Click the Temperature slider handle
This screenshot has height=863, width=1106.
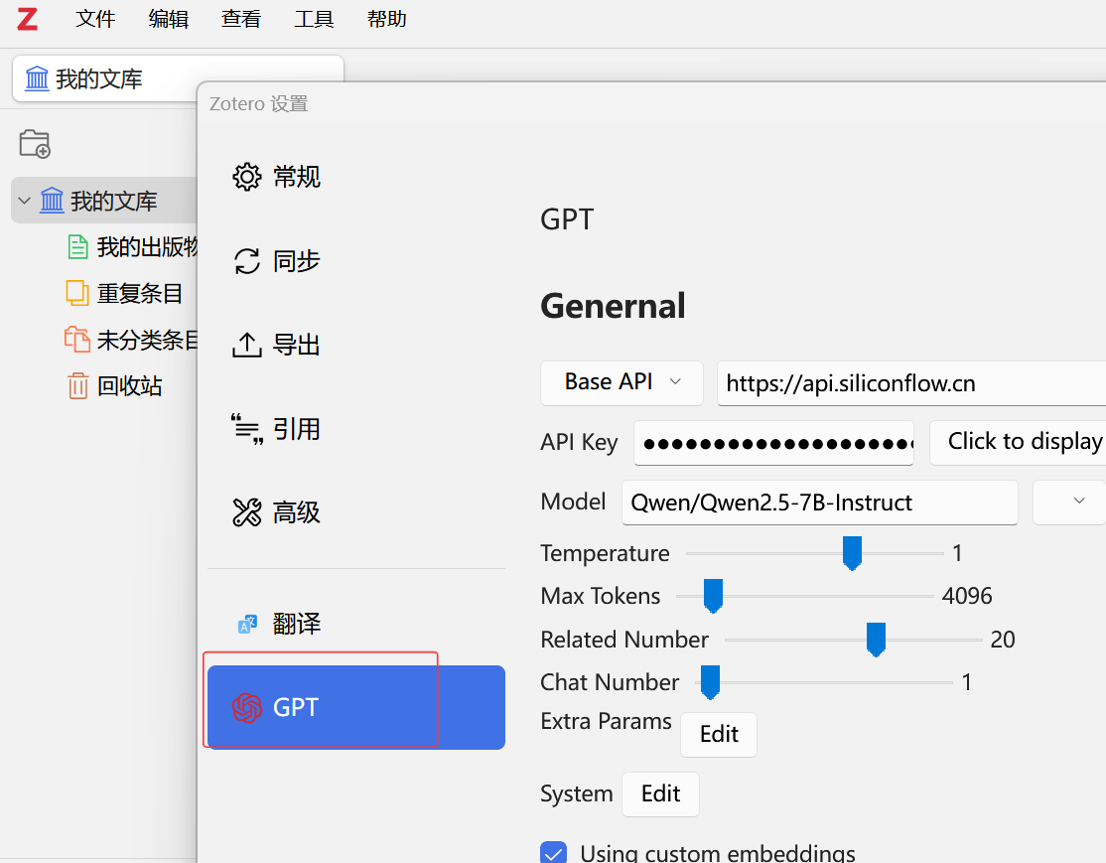click(x=852, y=552)
